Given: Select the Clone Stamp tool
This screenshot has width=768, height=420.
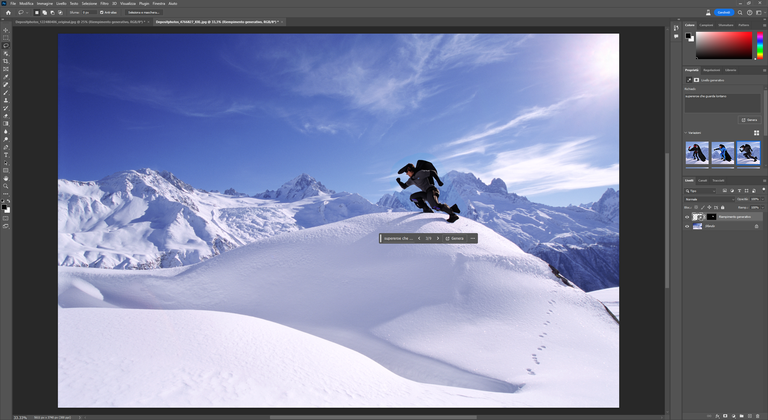Looking at the screenshot, I should (x=6, y=100).
